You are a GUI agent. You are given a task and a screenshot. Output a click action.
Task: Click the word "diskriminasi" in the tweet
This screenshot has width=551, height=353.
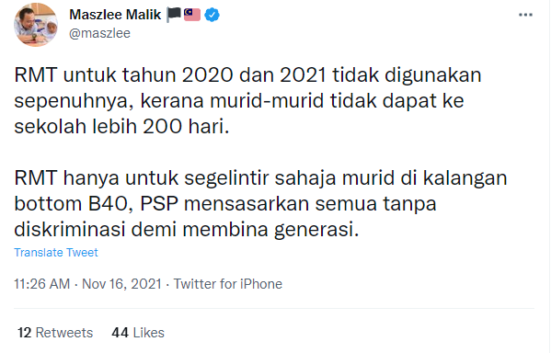pos(70,230)
